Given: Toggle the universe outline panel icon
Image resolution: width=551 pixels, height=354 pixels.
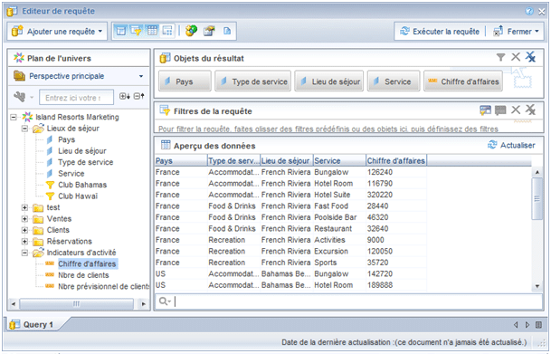Looking at the screenshot, I should point(121,32).
